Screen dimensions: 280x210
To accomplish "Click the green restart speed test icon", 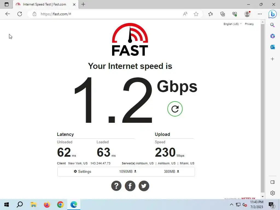I will click(175, 109).
